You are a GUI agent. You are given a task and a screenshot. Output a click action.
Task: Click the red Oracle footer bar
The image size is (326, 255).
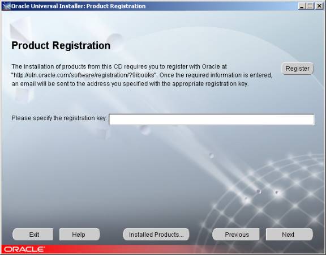click(163, 249)
